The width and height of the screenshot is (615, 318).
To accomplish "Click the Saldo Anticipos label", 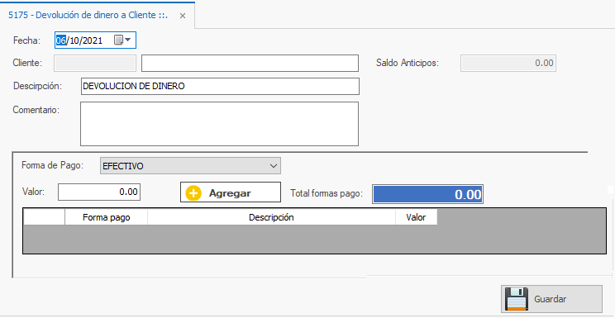I will (x=408, y=63).
